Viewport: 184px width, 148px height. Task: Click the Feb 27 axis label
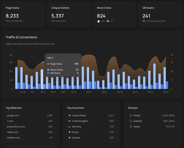(166, 92)
